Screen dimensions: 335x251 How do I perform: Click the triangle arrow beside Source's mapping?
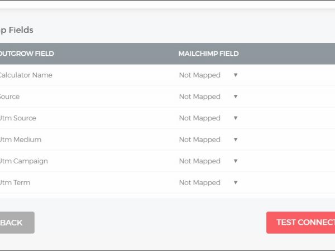click(236, 96)
